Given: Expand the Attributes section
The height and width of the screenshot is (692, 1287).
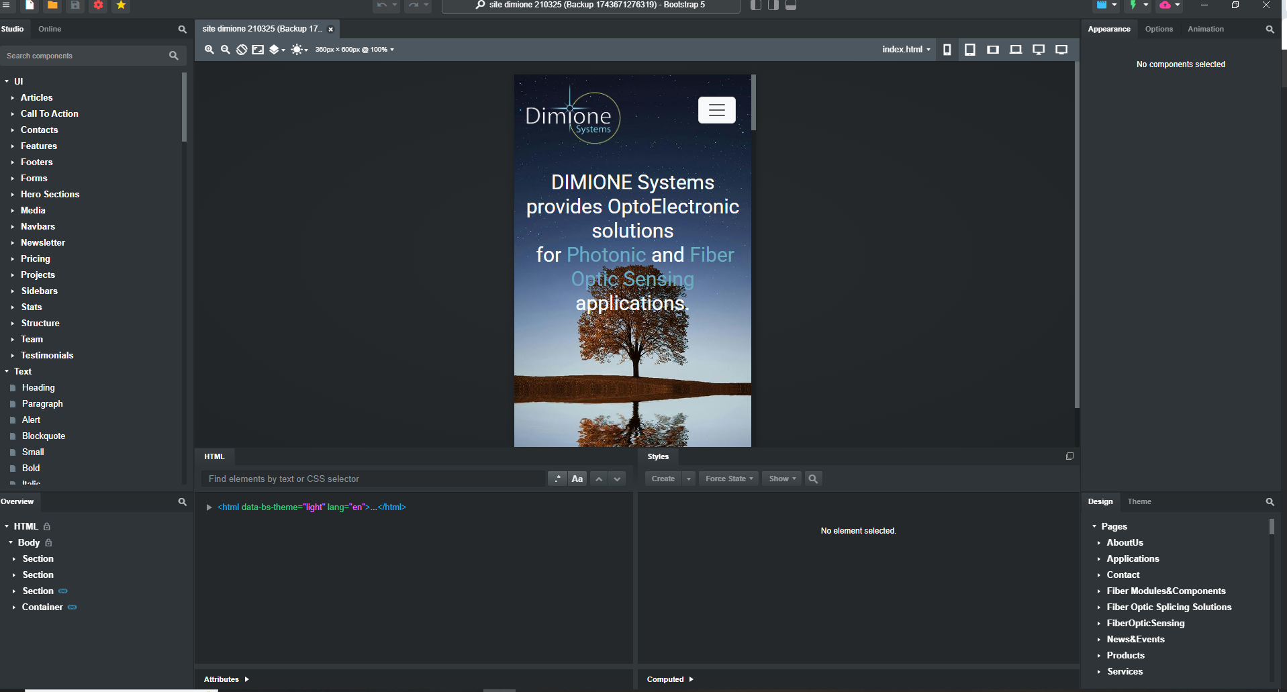Looking at the screenshot, I should point(226,679).
